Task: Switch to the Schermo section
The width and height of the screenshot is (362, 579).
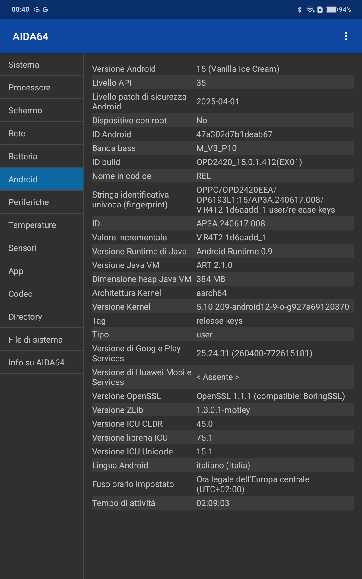Action: click(42, 110)
